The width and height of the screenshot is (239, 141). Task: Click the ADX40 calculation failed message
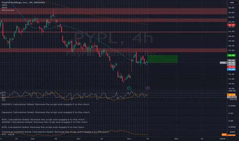[x=45, y=122]
